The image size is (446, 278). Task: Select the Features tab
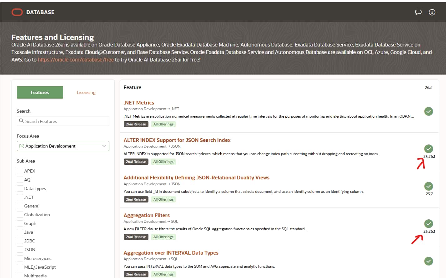click(x=40, y=92)
